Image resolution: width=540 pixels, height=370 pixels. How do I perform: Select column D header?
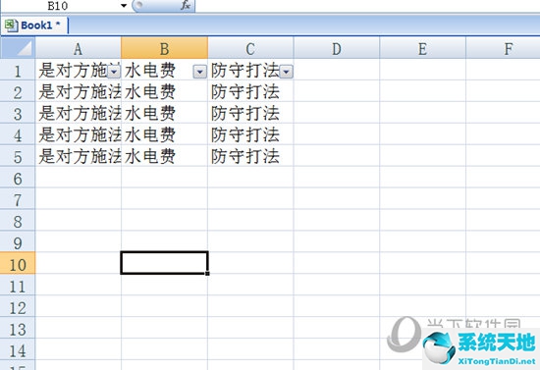coord(337,48)
